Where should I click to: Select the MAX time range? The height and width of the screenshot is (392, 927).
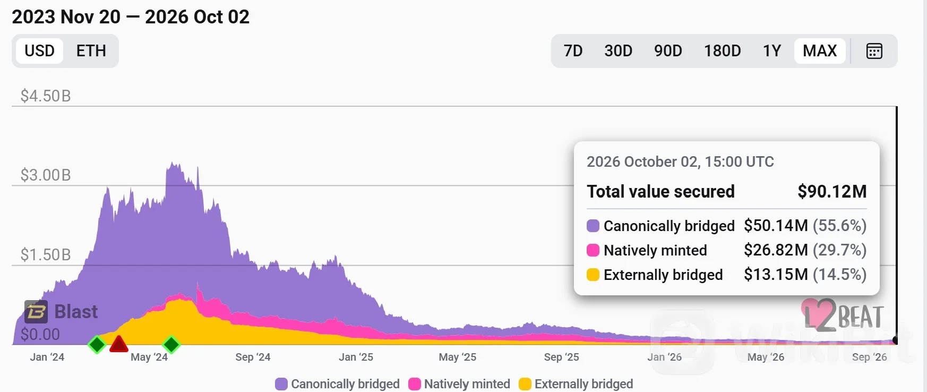coord(820,51)
